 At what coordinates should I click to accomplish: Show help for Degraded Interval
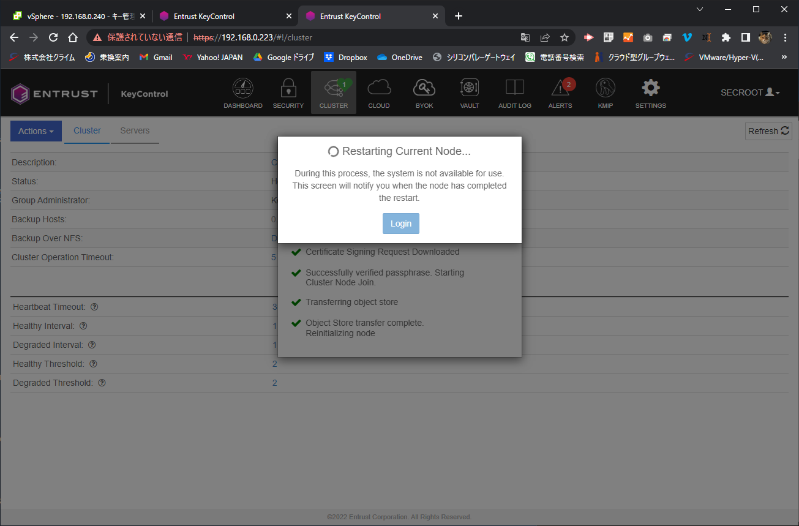click(92, 345)
